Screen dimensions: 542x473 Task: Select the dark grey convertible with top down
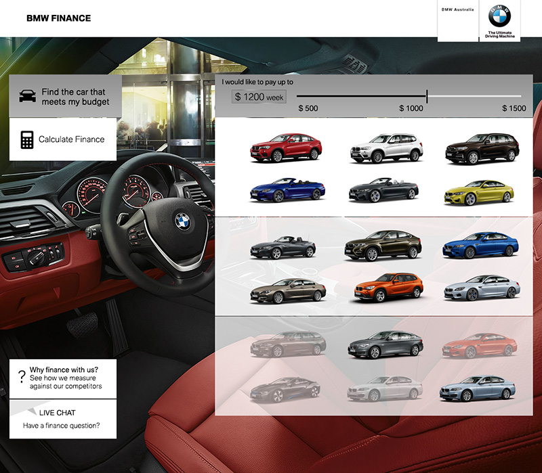click(x=383, y=189)
